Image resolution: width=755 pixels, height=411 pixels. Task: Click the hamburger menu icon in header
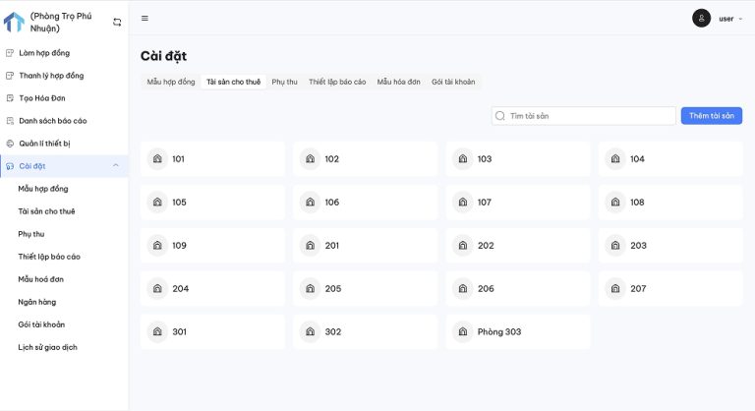point(145,18)
